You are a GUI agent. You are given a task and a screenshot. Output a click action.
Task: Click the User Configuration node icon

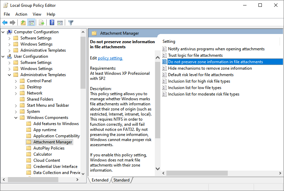(x=10, y=56)
